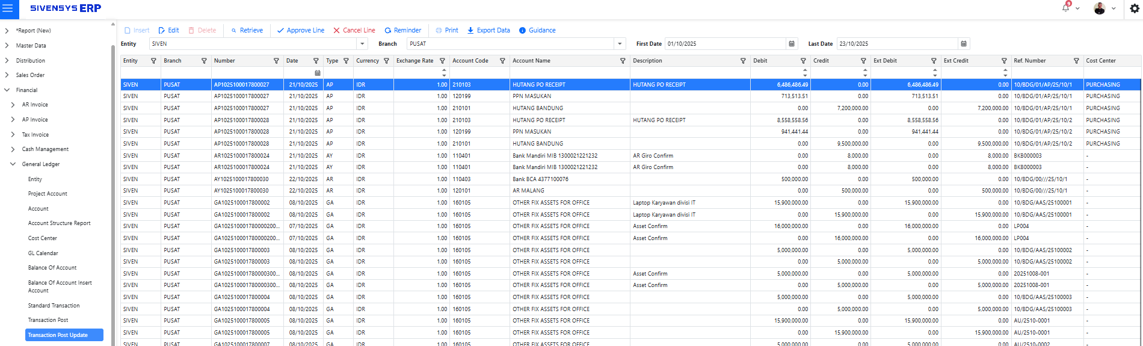The height and width of the screenshot is (346, 1143).
Task: Click the Edit toolbar button
Action: coord(169,30)
